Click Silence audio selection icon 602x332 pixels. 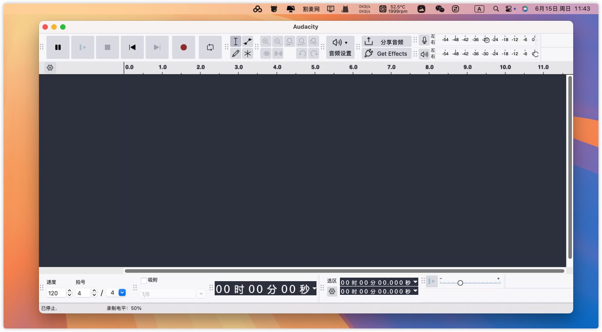[278, 53]
